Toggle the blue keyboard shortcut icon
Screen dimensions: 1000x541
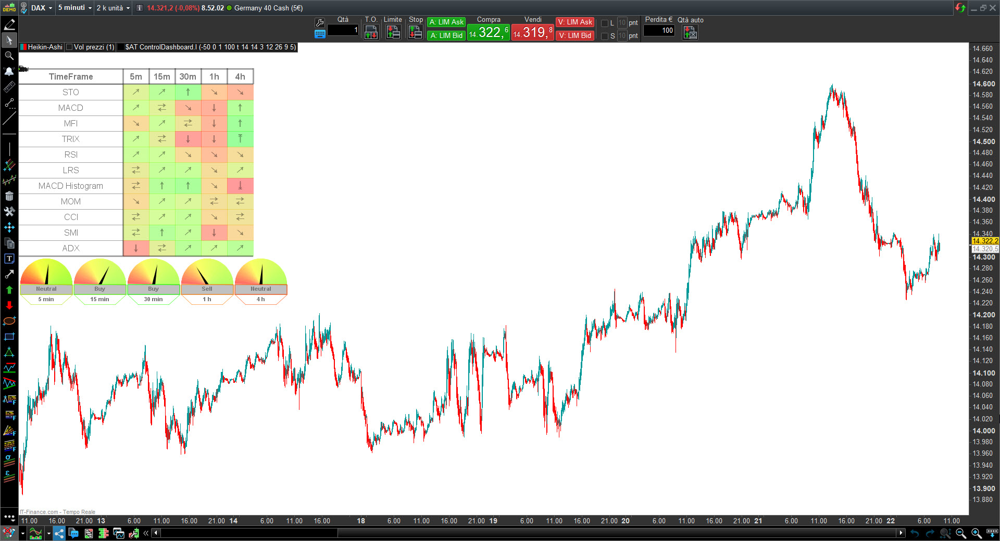pyautogui.click(x=320, y=34)
